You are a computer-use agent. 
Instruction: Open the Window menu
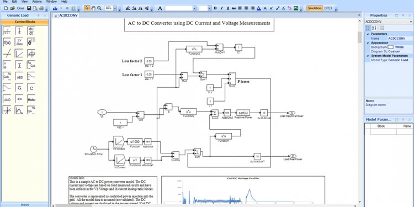click(51, 2)
